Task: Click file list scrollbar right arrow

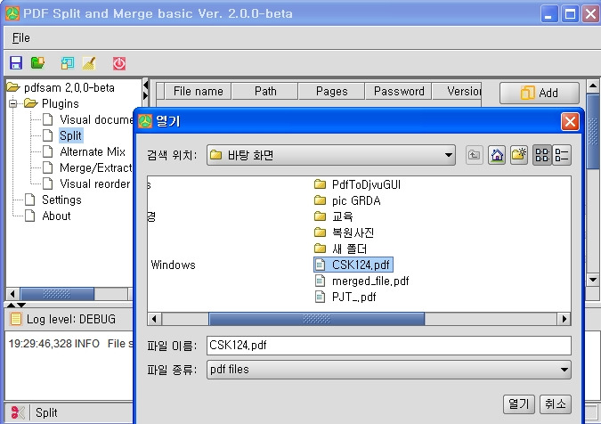Action: pyautogui.click(x=564, y=319)
